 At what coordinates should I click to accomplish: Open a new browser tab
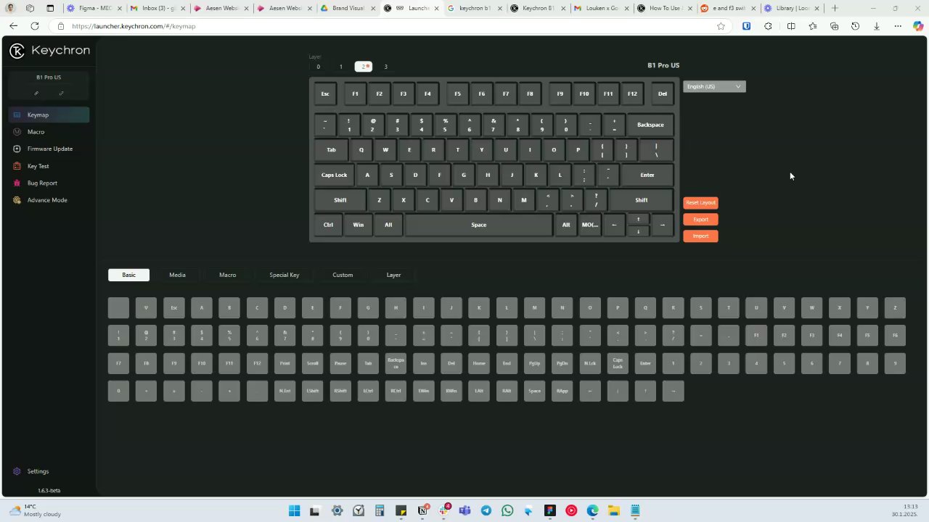point(835,8)
